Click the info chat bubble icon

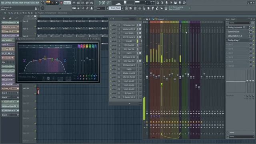(184, 3)
